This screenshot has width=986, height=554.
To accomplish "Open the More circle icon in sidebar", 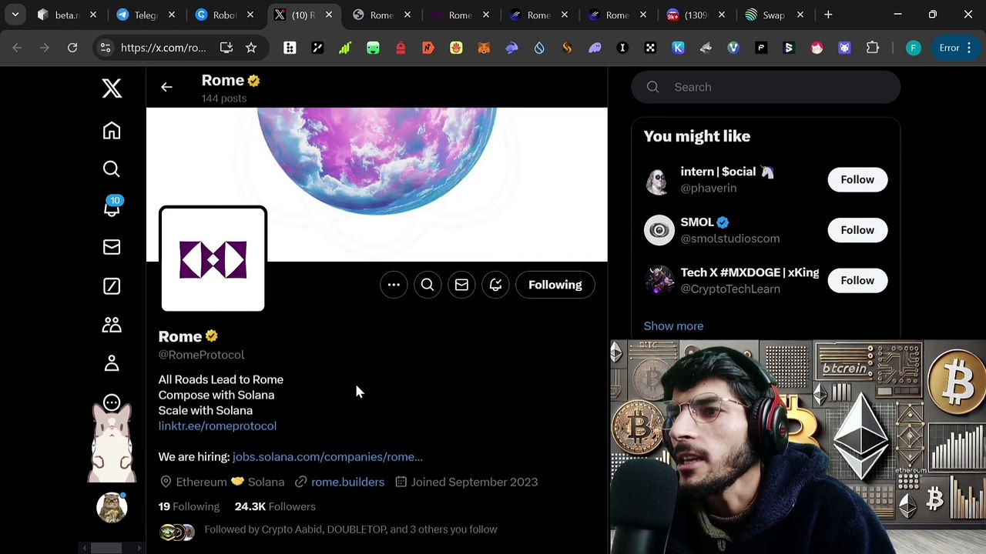I will pyautogui.click(x=112, y=402).
